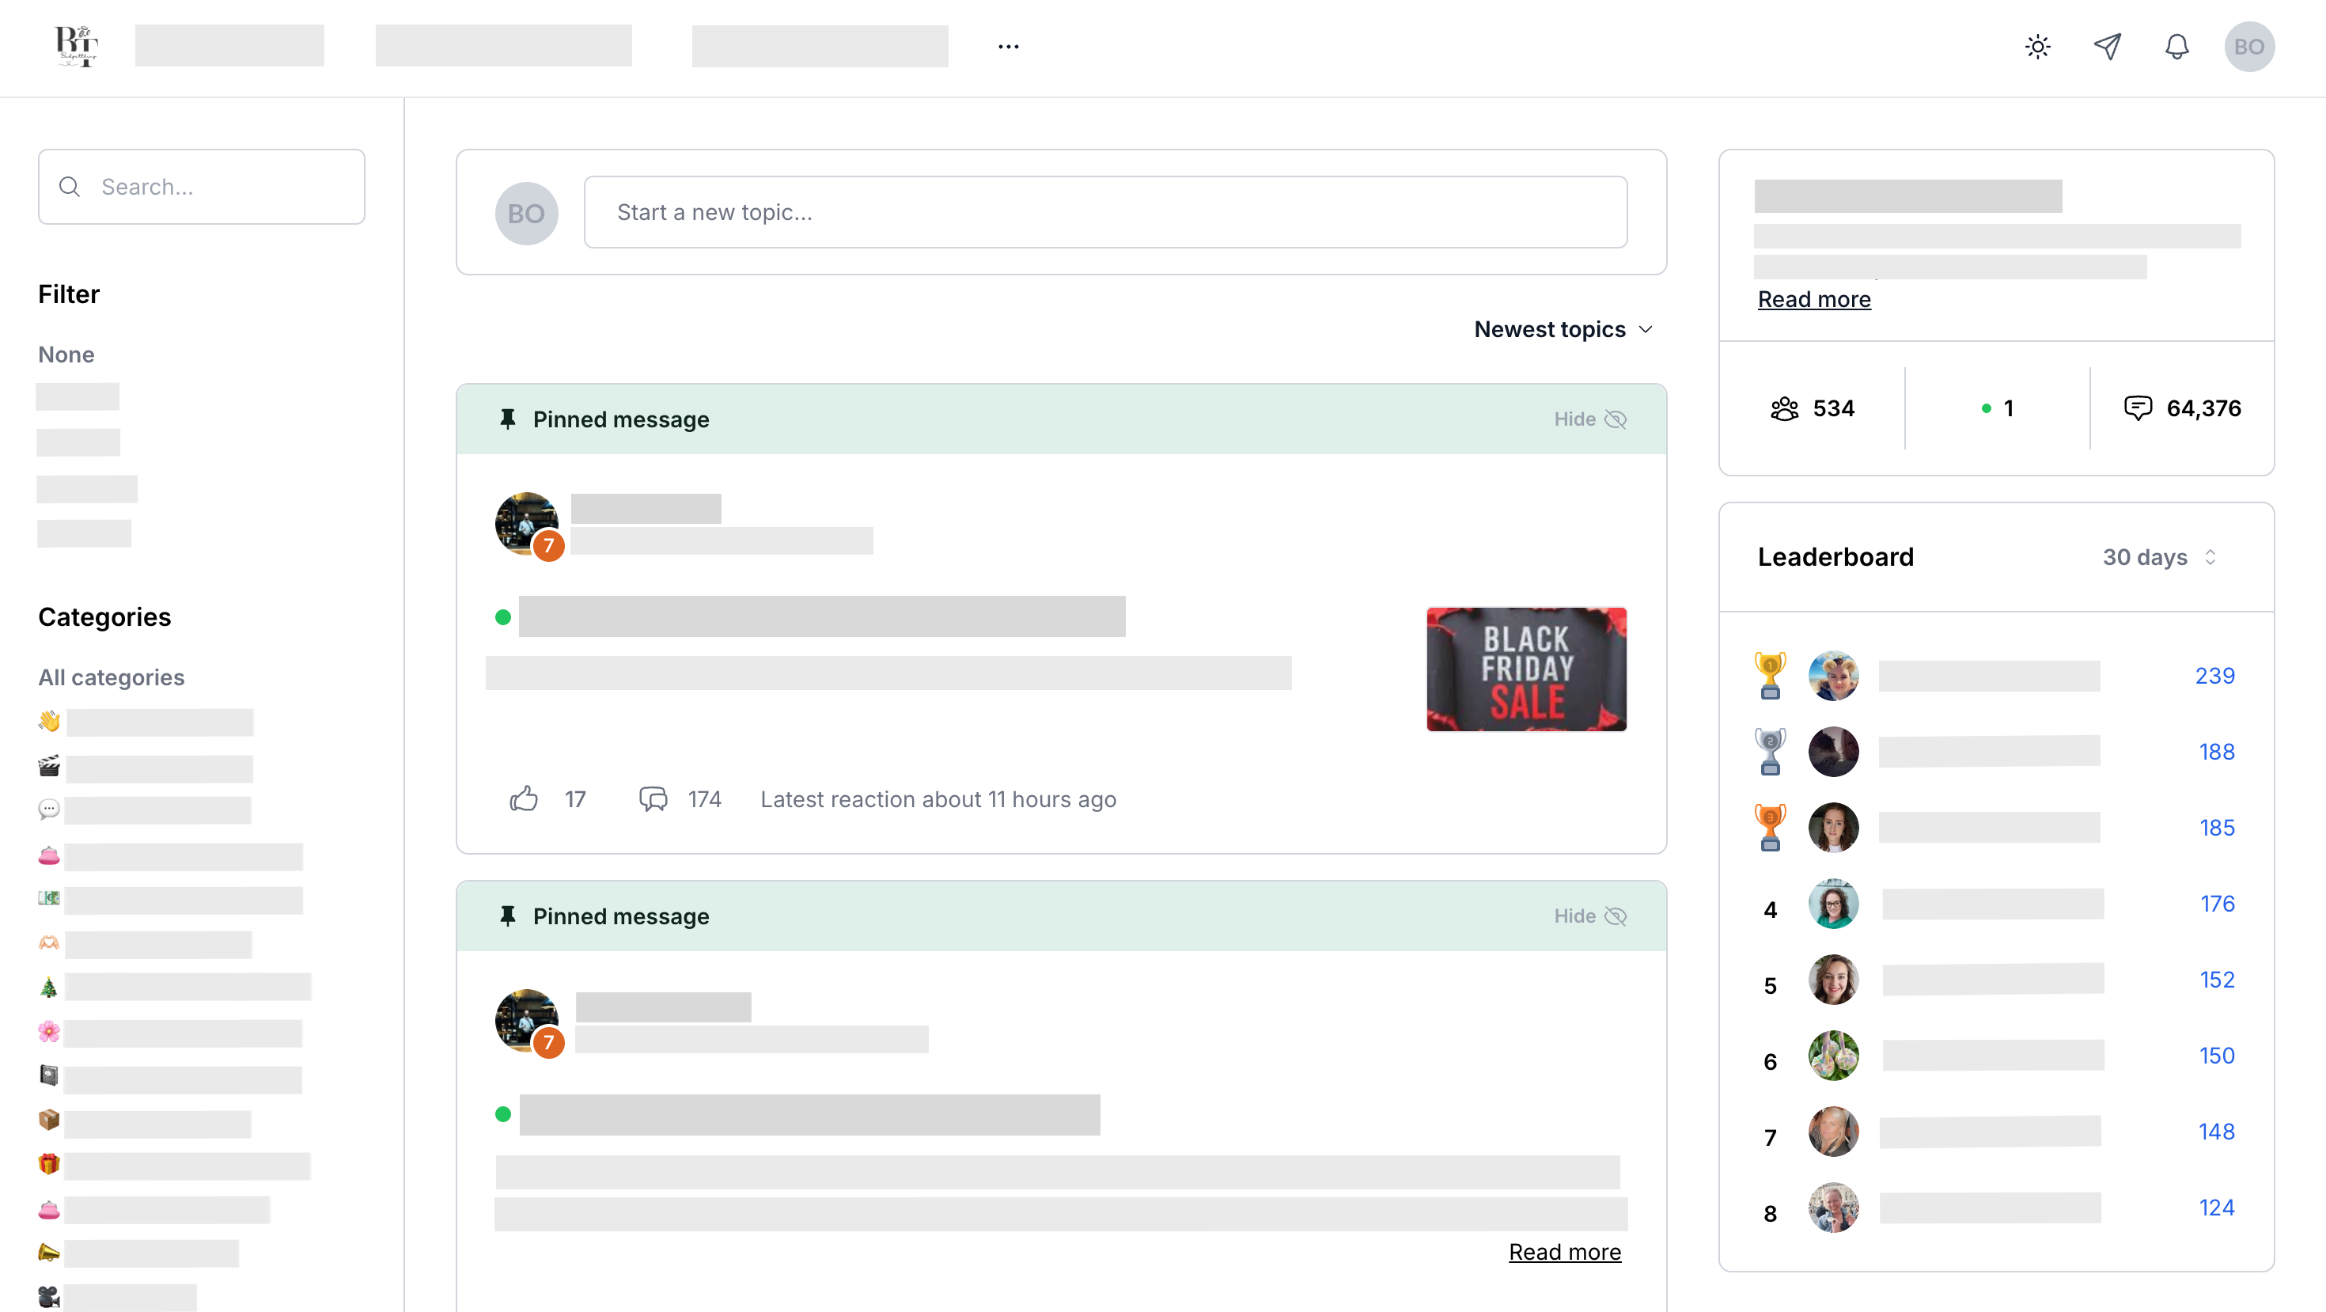Select All categories in sidebar
Screen dimensions: 2326x1312
(111, 677)
